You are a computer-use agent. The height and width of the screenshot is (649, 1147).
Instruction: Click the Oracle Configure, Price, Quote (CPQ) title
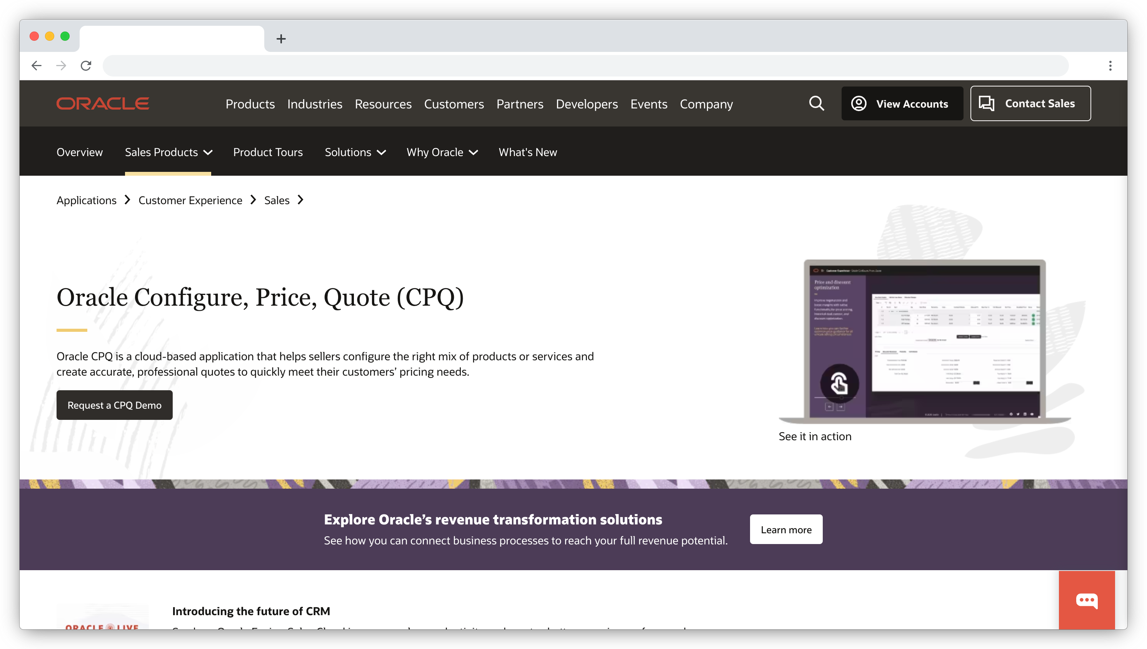(260, 297)
